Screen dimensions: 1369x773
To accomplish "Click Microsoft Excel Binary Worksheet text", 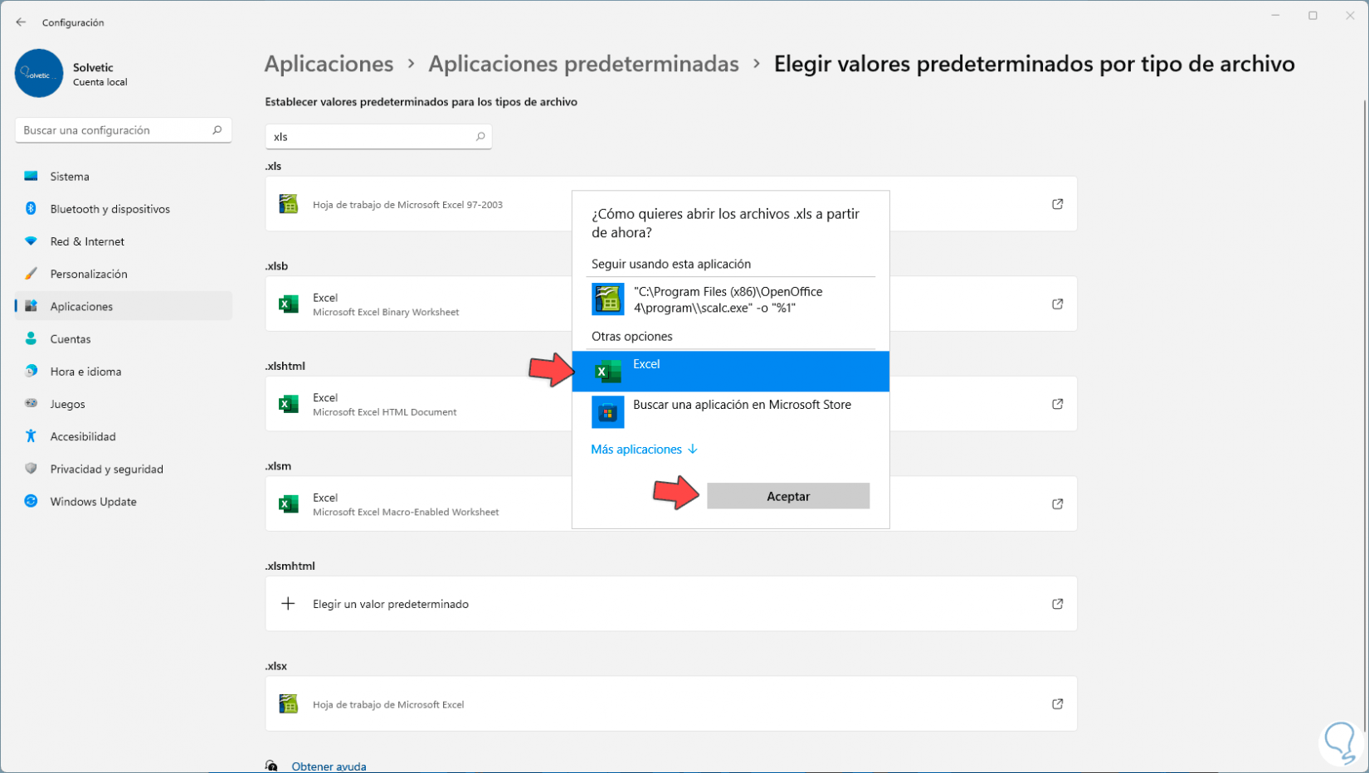I will (x=386, y=313).
